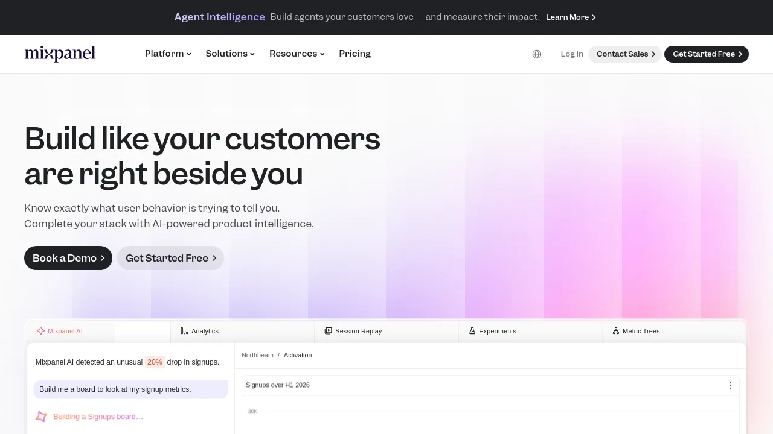
Task: Click the Building a Signups board spinner icon
Action: [41, 417]
